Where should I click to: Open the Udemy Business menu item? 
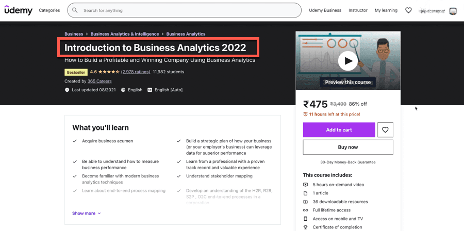(325, 10)
